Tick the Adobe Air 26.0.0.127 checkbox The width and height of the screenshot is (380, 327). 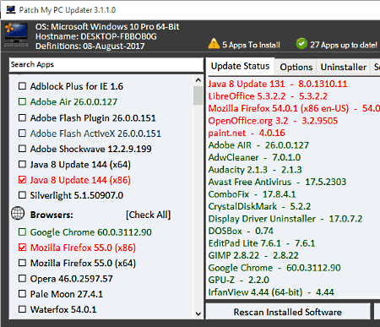tap(22, 101)
